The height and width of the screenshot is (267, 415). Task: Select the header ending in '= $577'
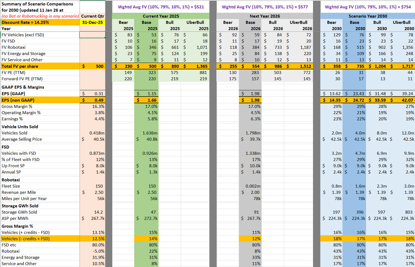point(265,7)
